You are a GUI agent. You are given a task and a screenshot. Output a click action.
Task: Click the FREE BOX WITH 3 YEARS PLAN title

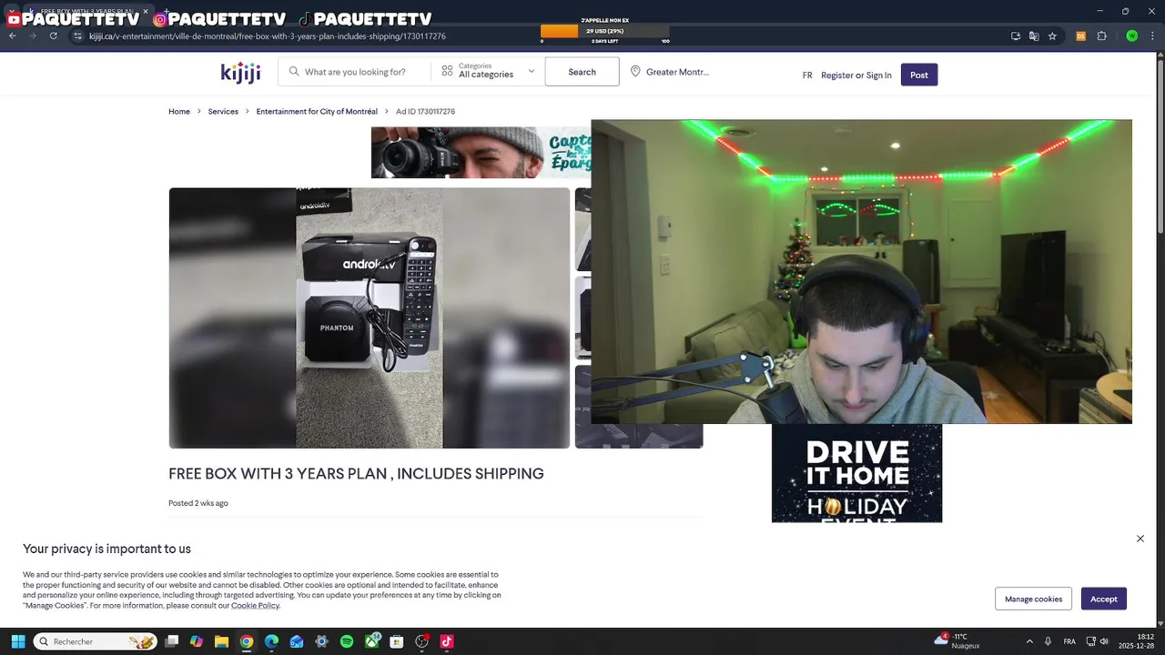356,474
